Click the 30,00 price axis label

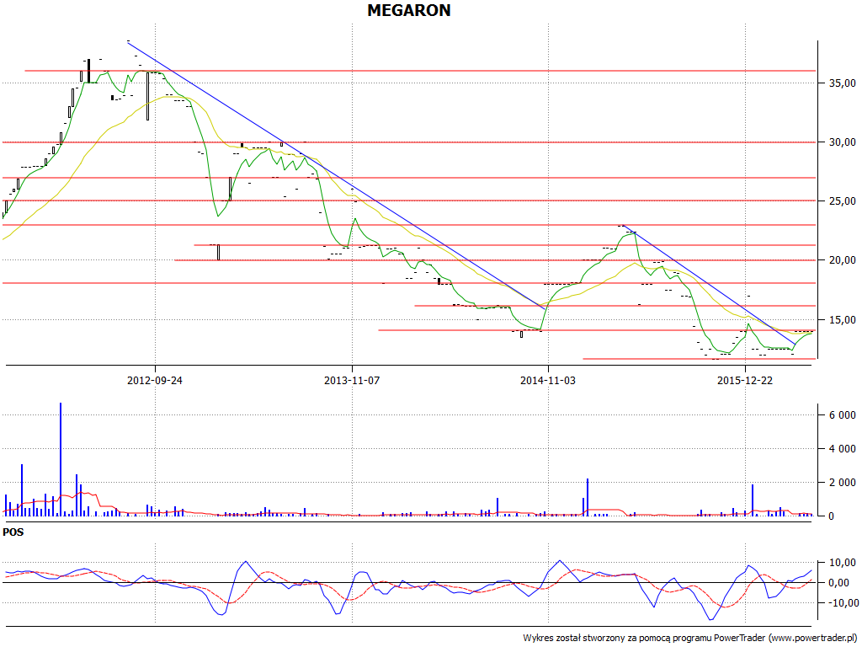pos(842,142)
